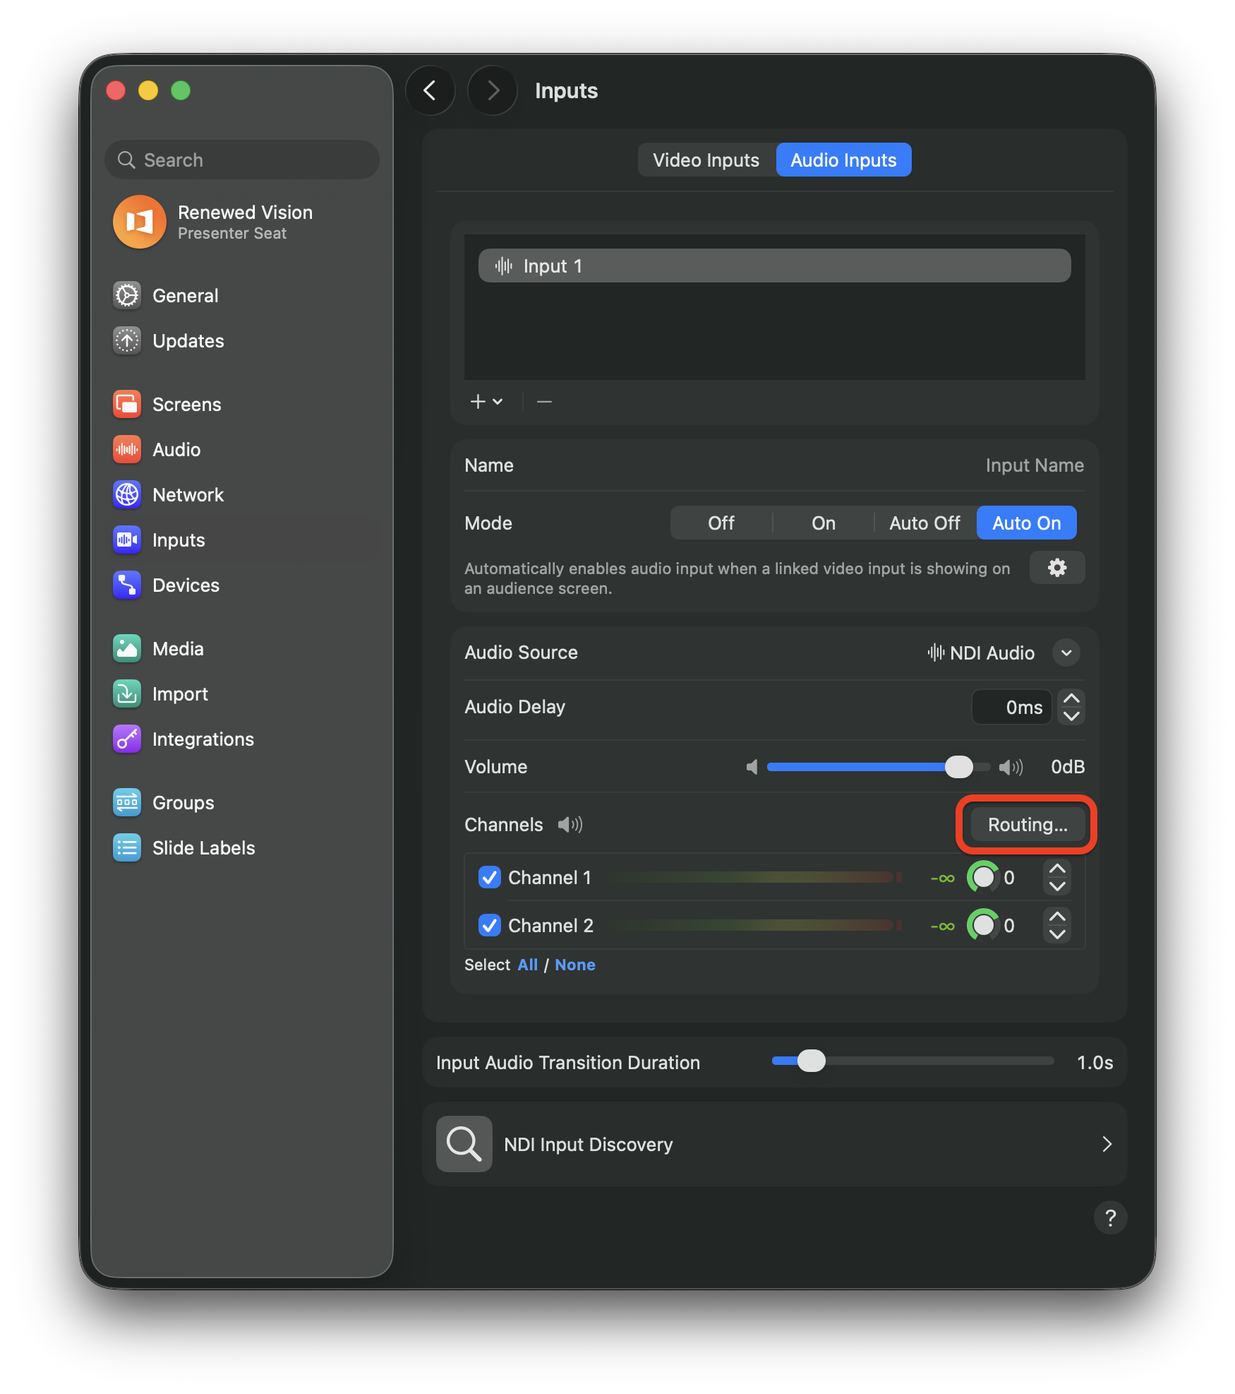Go forward with the right arrow
Screen dimensions: 1235x1394
(493, 90)
